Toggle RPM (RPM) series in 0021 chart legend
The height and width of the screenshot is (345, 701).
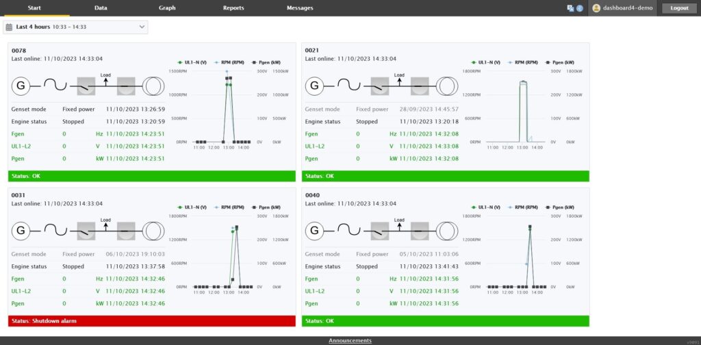coord(522,62)
